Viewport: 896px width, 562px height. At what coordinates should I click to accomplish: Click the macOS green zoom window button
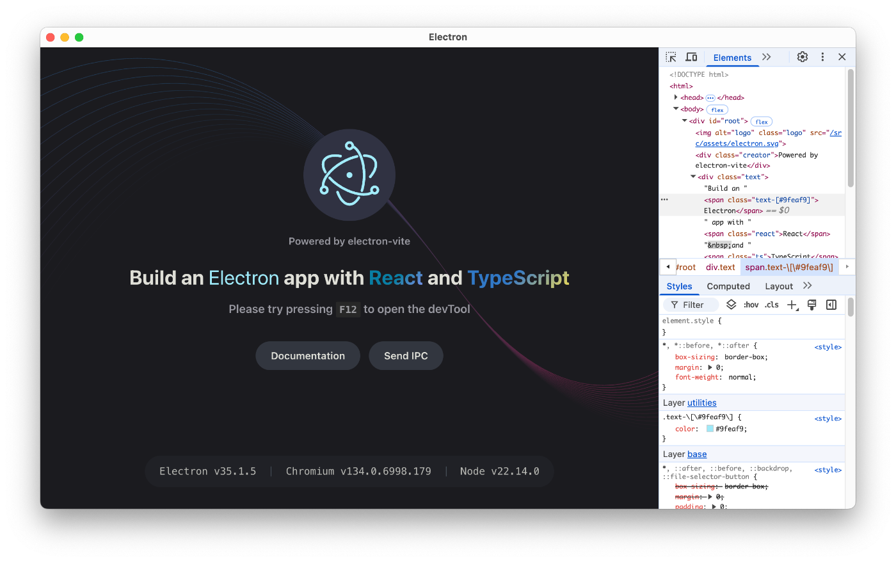pyautogui.click(x=79, y=37)
